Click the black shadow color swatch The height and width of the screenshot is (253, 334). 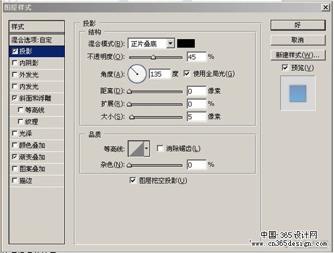(x=186, y=44)
